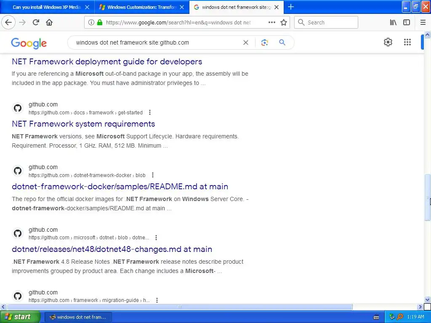Click the scroll up arrow

(x=427, y=34)
